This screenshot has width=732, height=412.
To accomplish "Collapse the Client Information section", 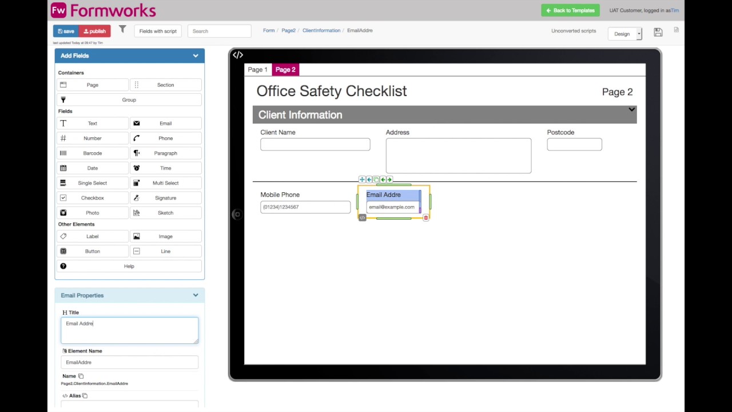I will click(631, 109).
